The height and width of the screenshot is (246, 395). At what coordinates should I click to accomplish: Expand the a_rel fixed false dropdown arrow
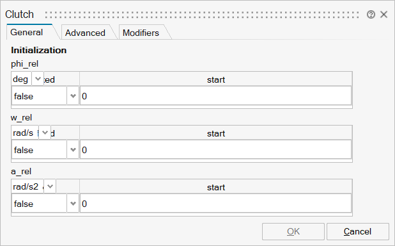click(x=73, y=204)
